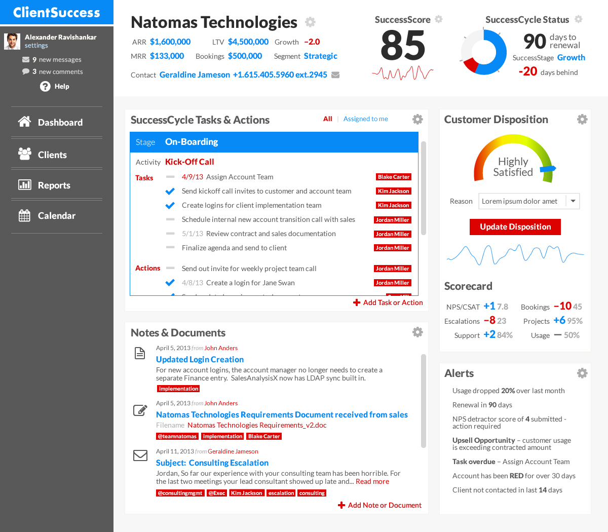Click Read more on escalation note

372,481
